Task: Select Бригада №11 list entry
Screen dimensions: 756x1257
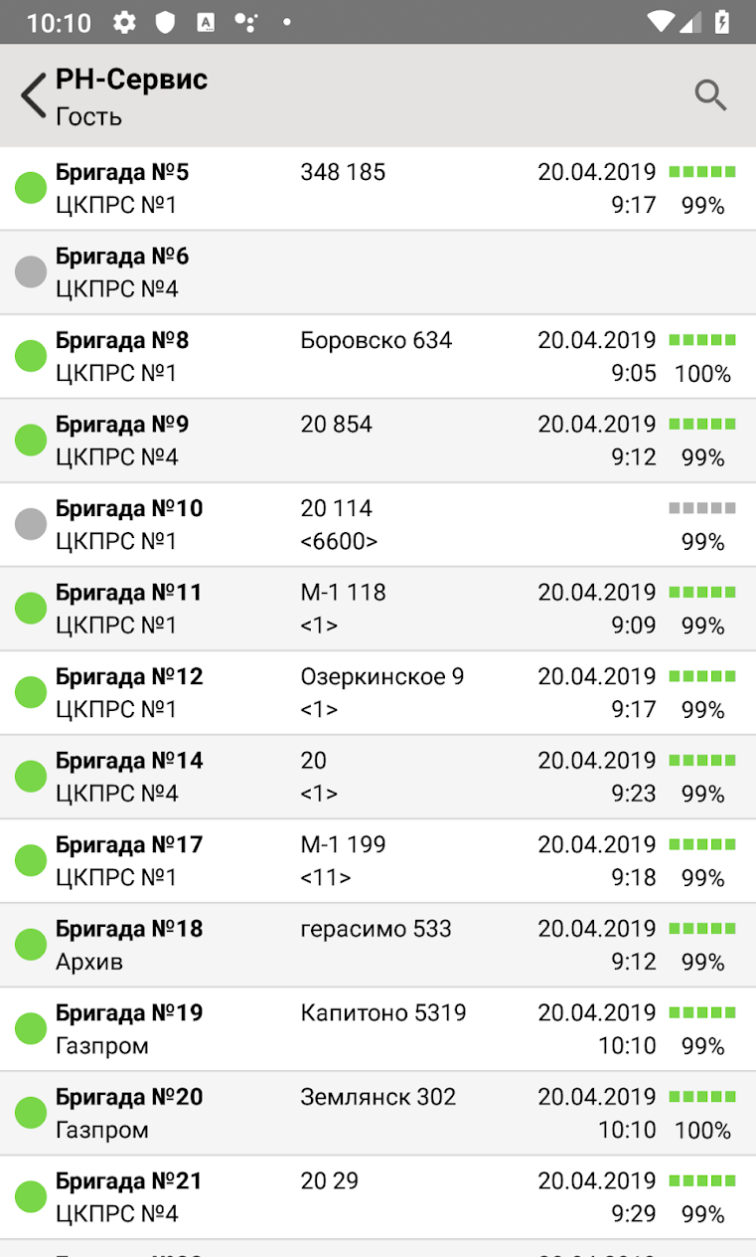Action: tap(378, 609)
